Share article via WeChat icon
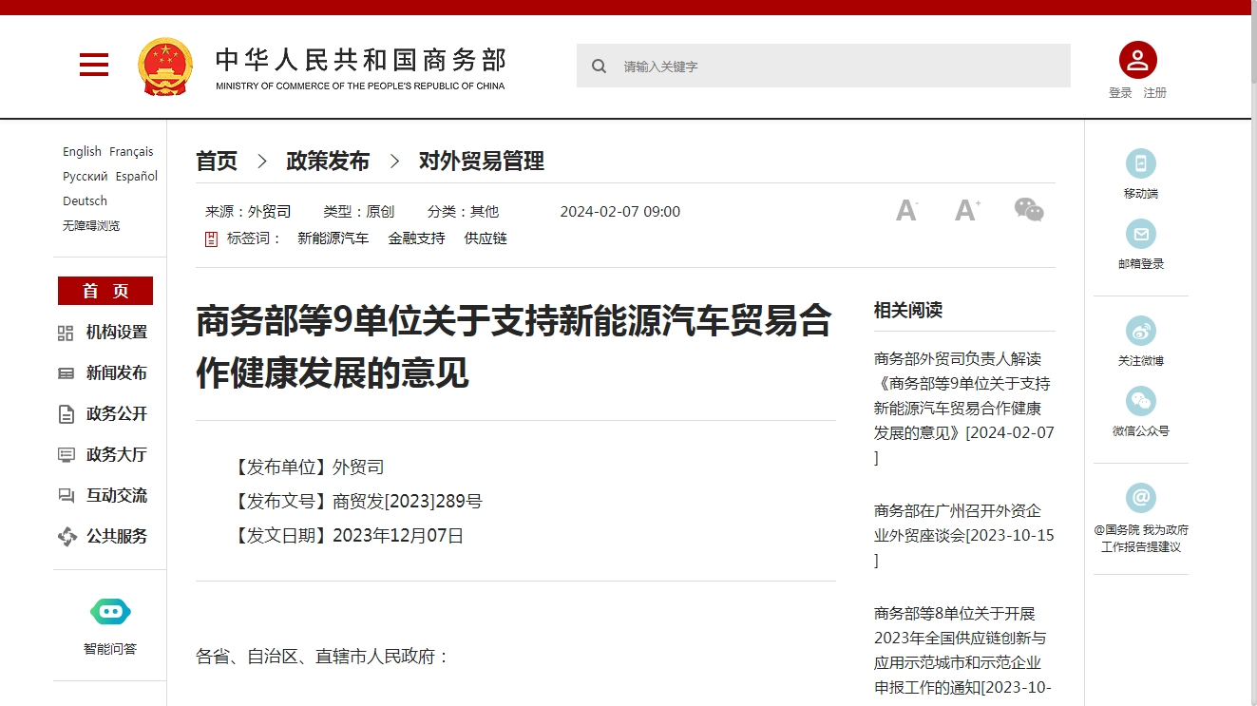Image resolution: width=1257 pixels, height=706 pixels. tap(1029, 210)
